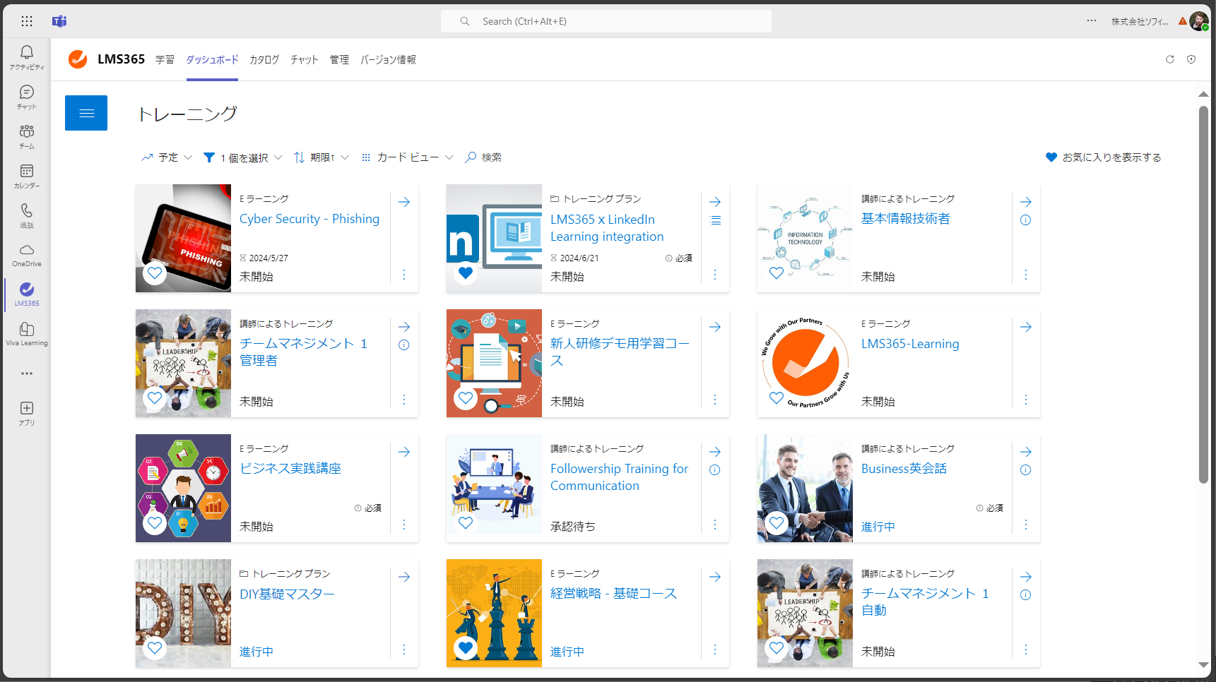Open the 期限 sort order dropdown
This screenshot has height=682, width=1216.
[320, 157]
